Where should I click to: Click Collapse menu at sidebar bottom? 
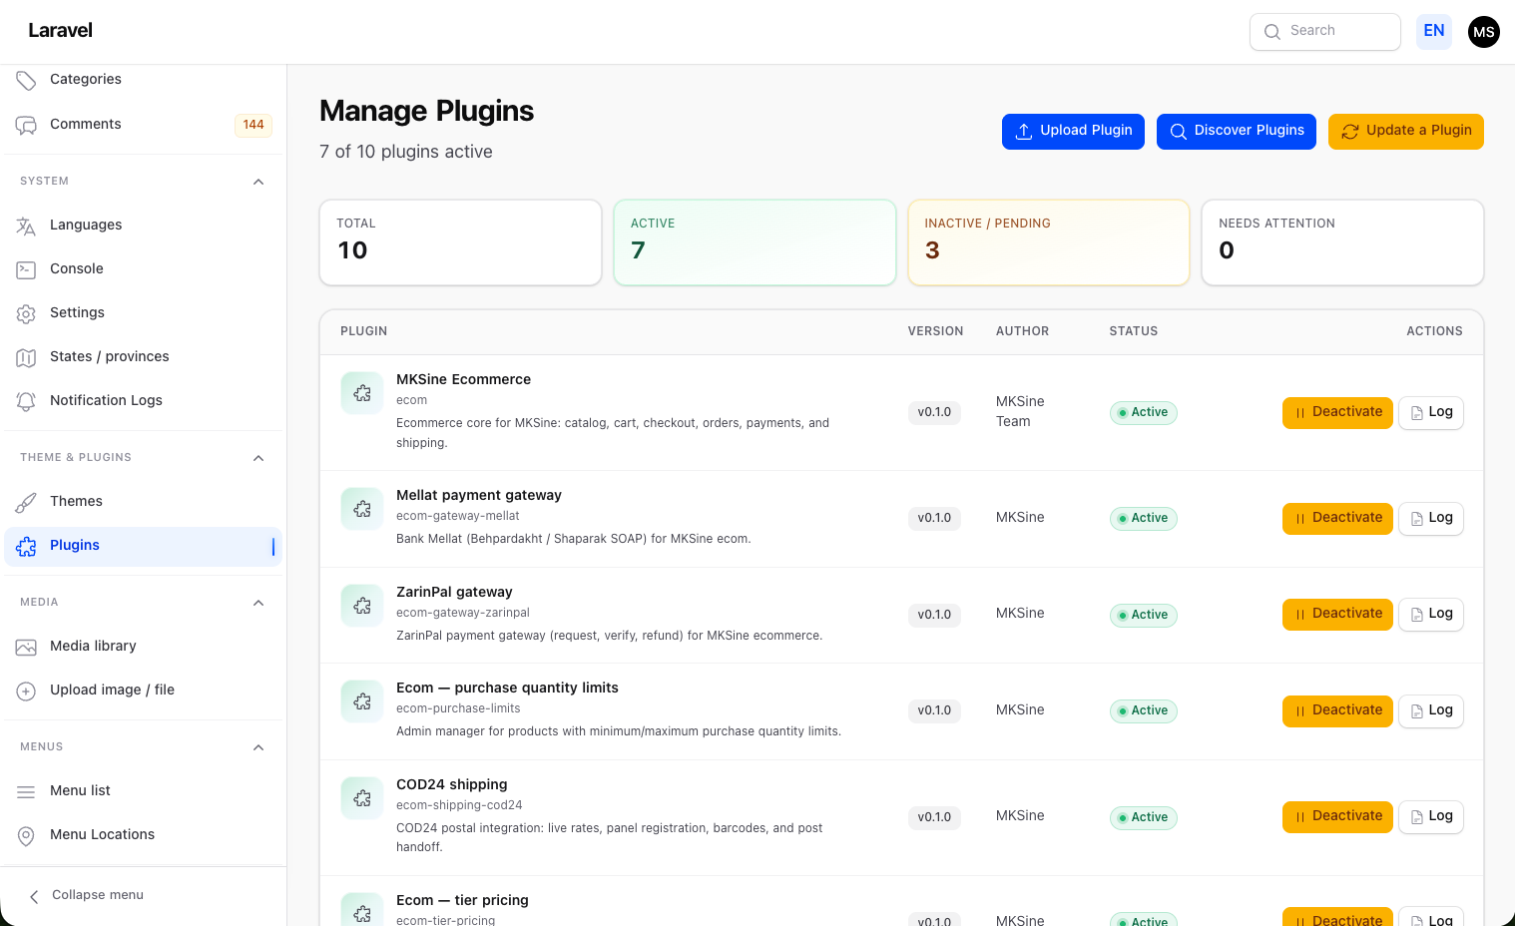86,895
